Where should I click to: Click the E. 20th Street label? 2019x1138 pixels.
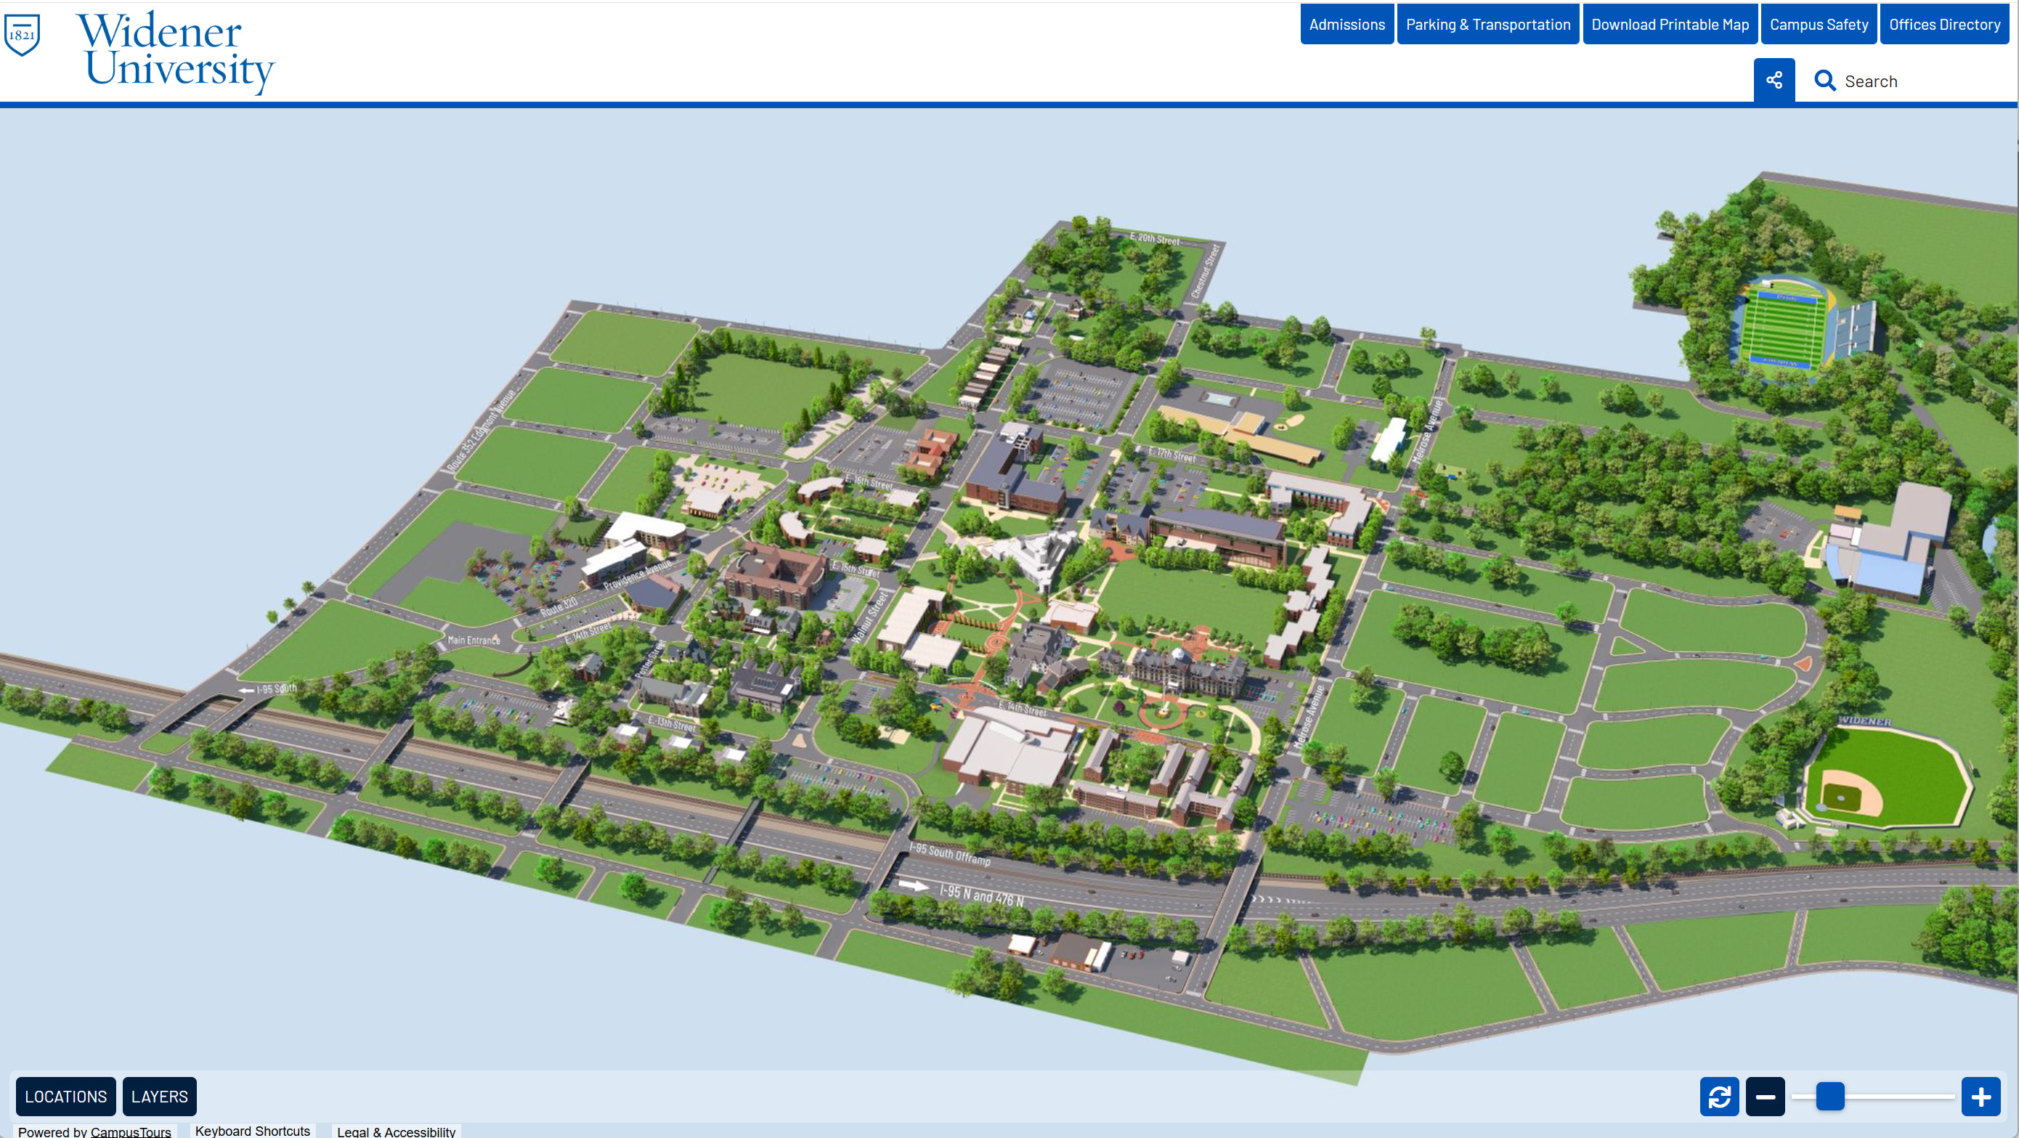(1155, 238)
